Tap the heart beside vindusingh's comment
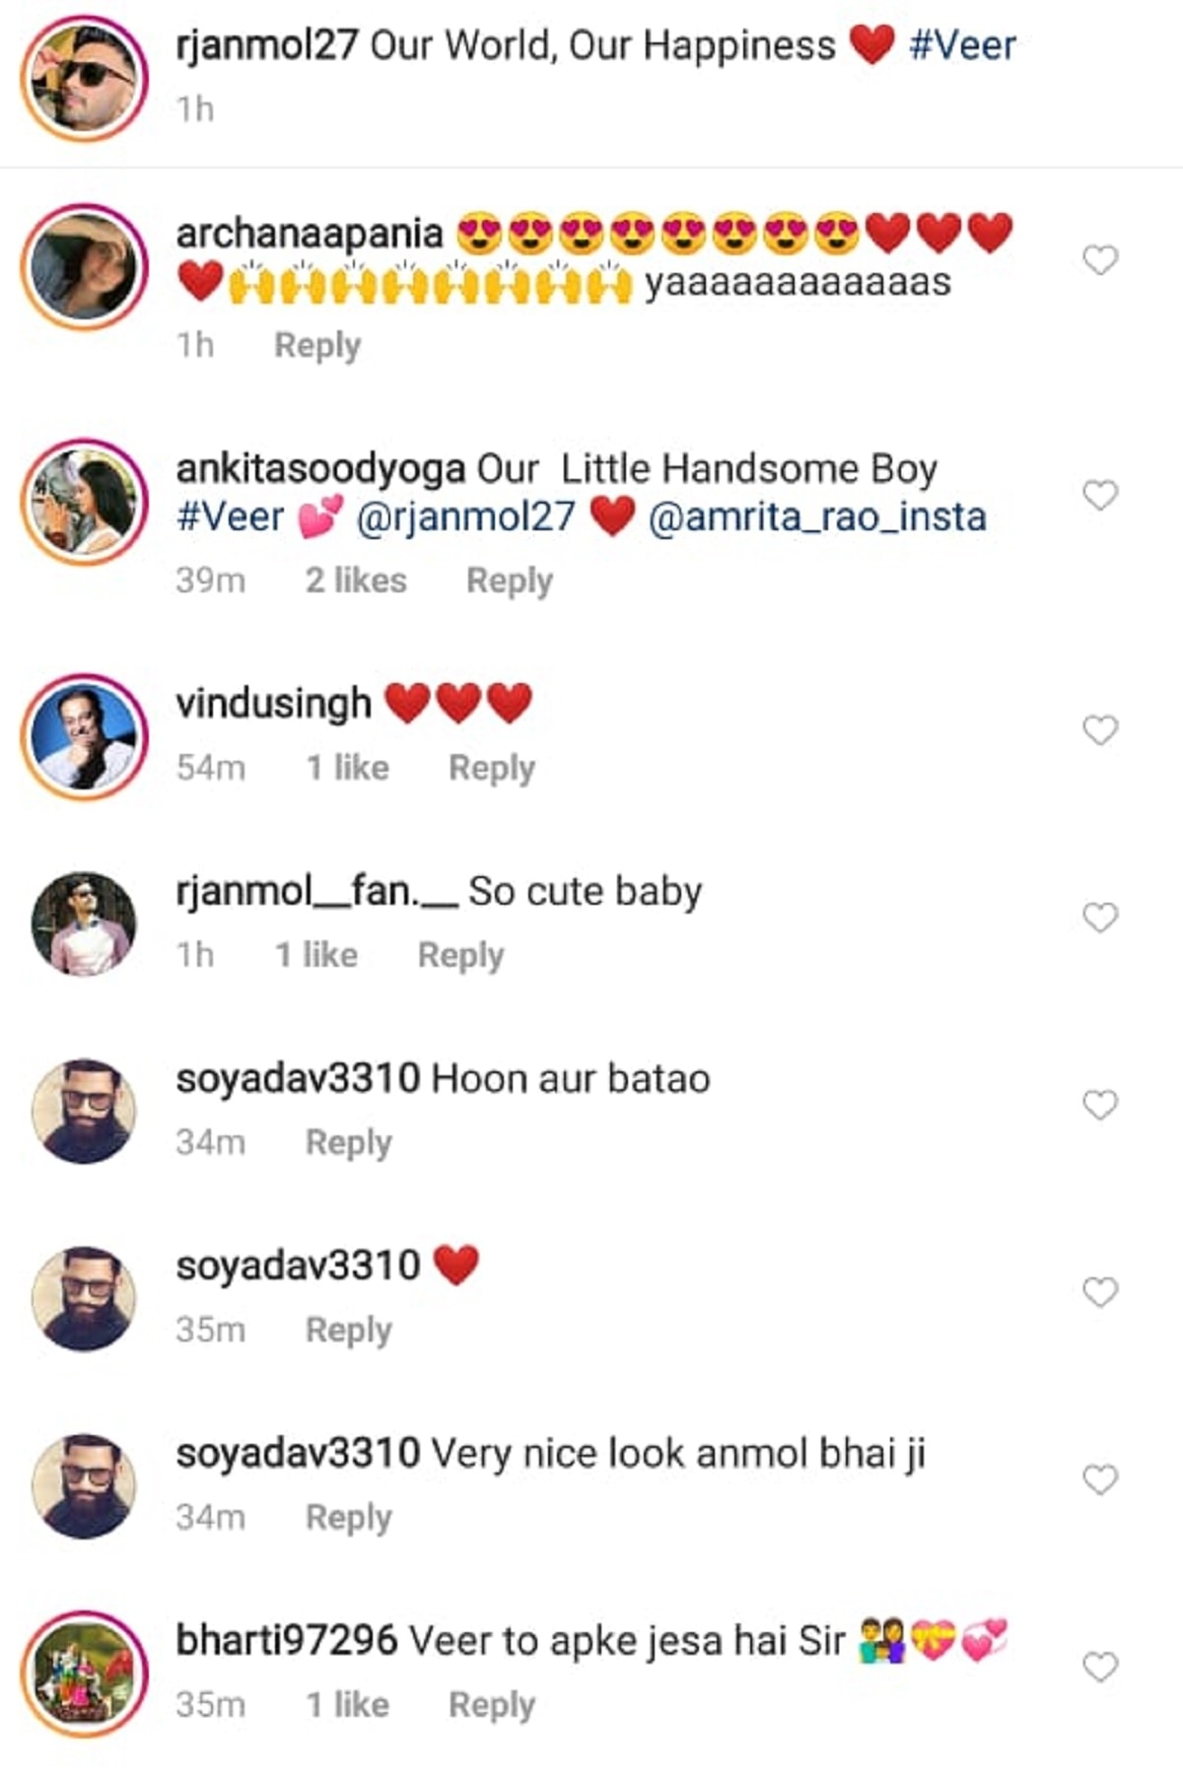 point(1099,730)
